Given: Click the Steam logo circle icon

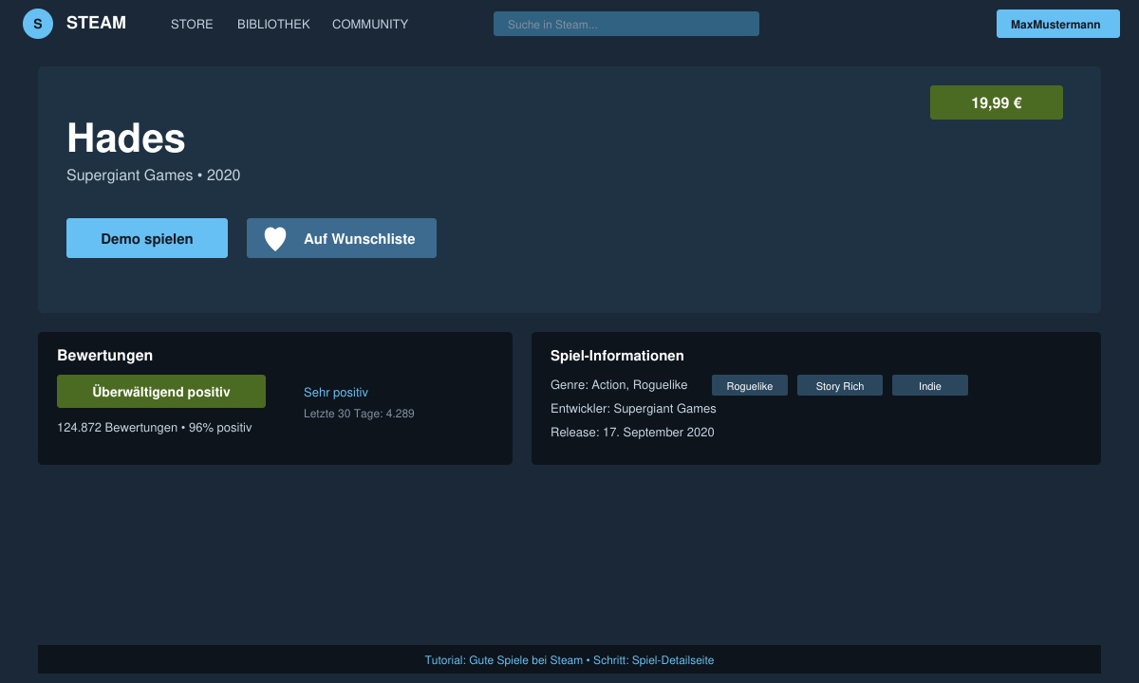Looking at the screenshot, I should coord(38,24).
